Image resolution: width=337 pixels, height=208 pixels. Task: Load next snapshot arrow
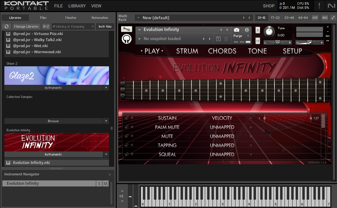210,39
